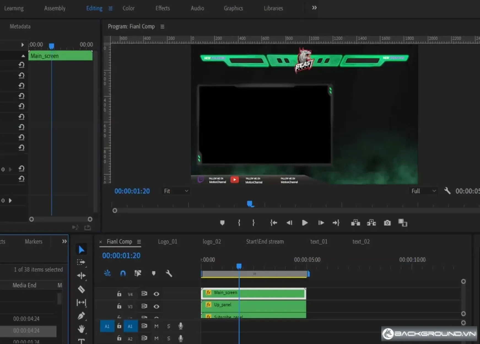Toggle A1 source patching button
The height and width of the screenshot is (344, 480).
tap(107, 326)
